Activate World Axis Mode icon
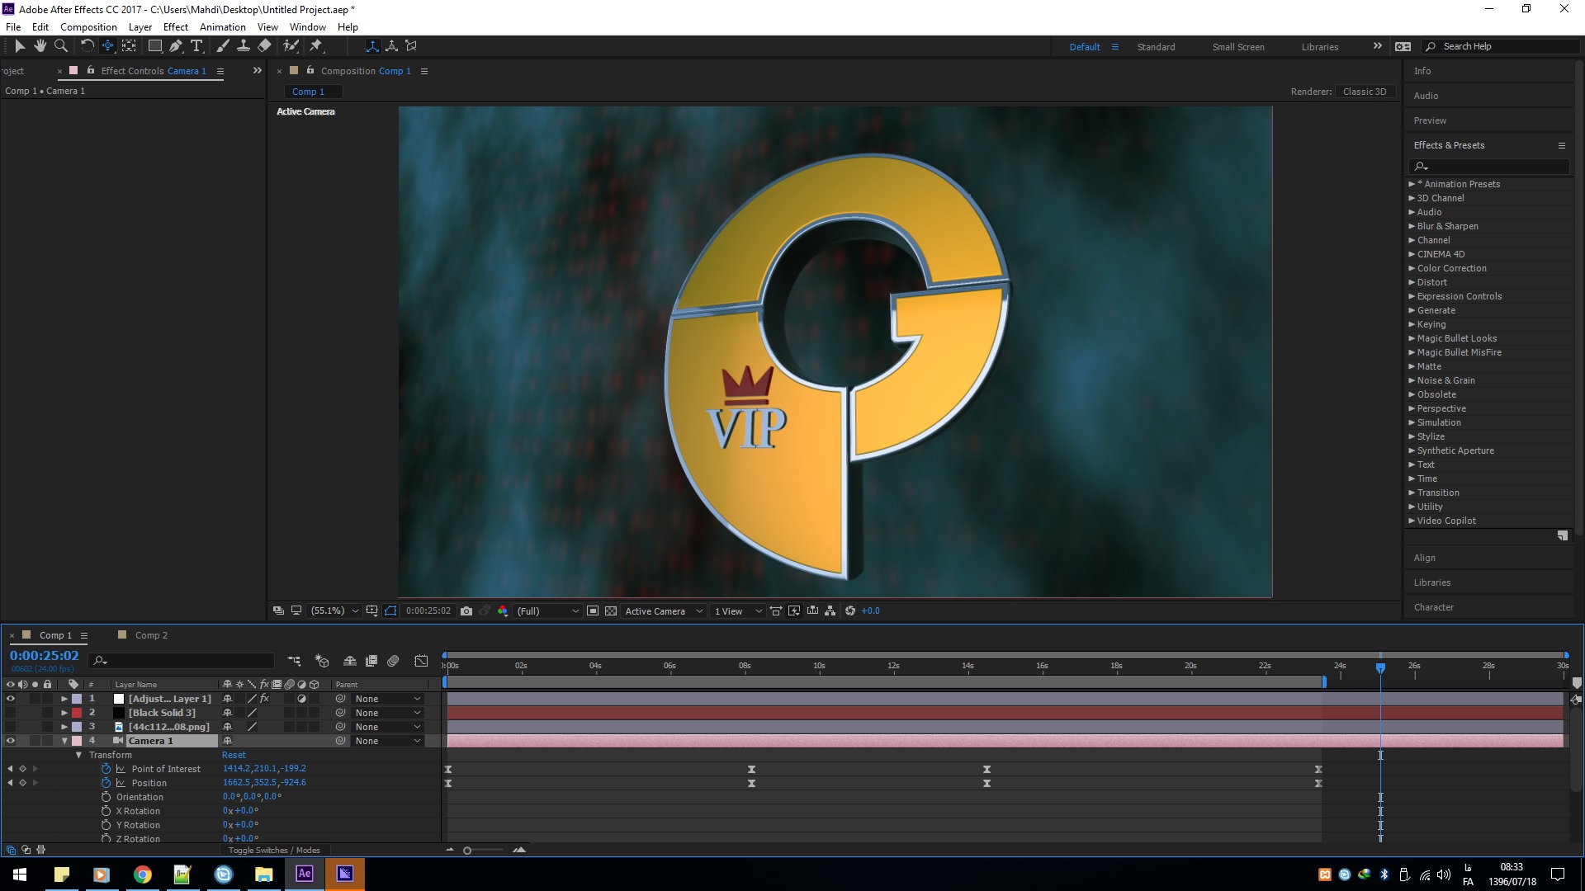 click(391, 46)
